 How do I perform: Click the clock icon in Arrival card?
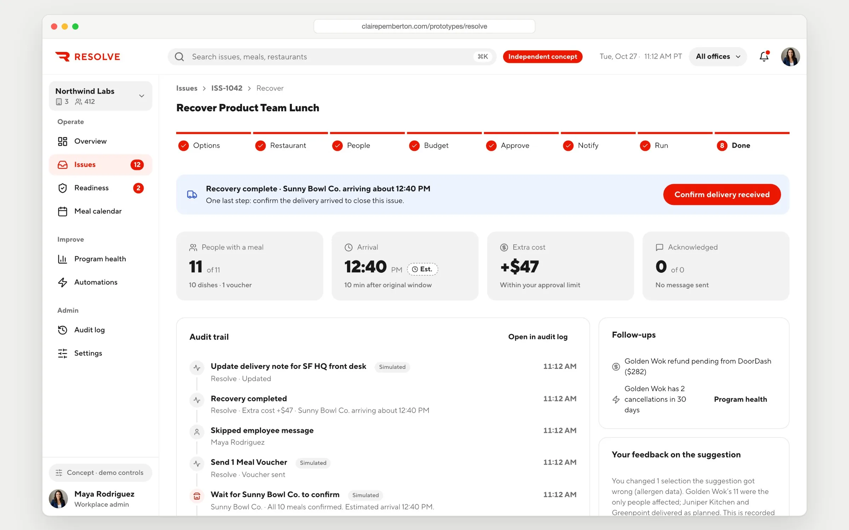[348, 247]
